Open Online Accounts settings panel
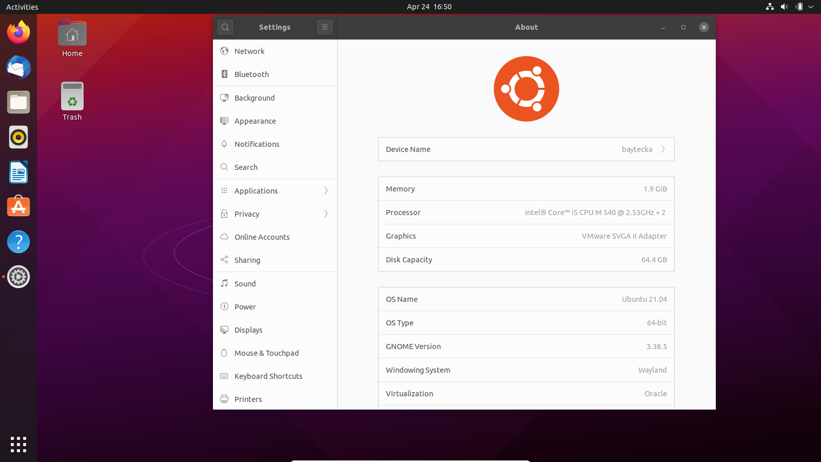This screenshot has height=462, width=821. [275, 237]
